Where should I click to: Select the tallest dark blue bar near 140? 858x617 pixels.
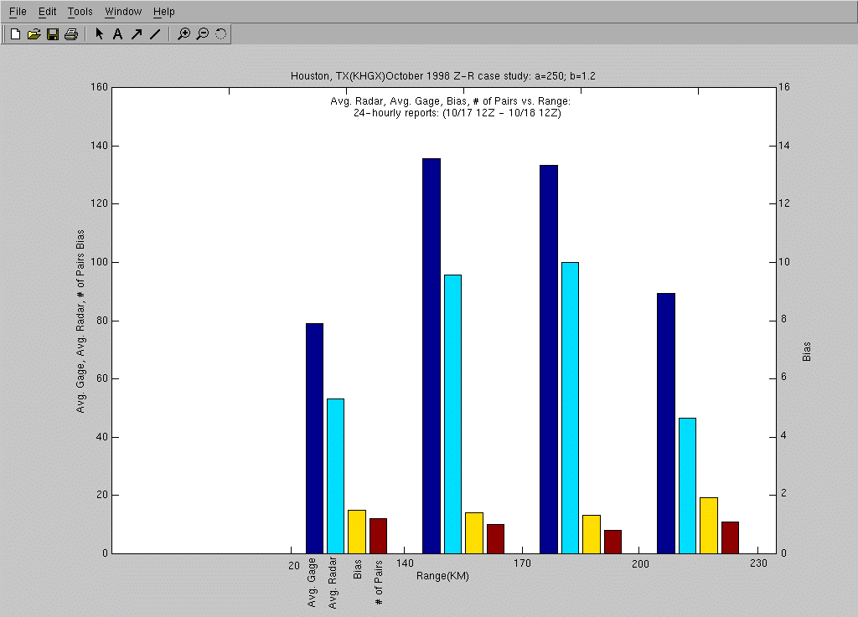pyautogui.click(x=432, y=356)
